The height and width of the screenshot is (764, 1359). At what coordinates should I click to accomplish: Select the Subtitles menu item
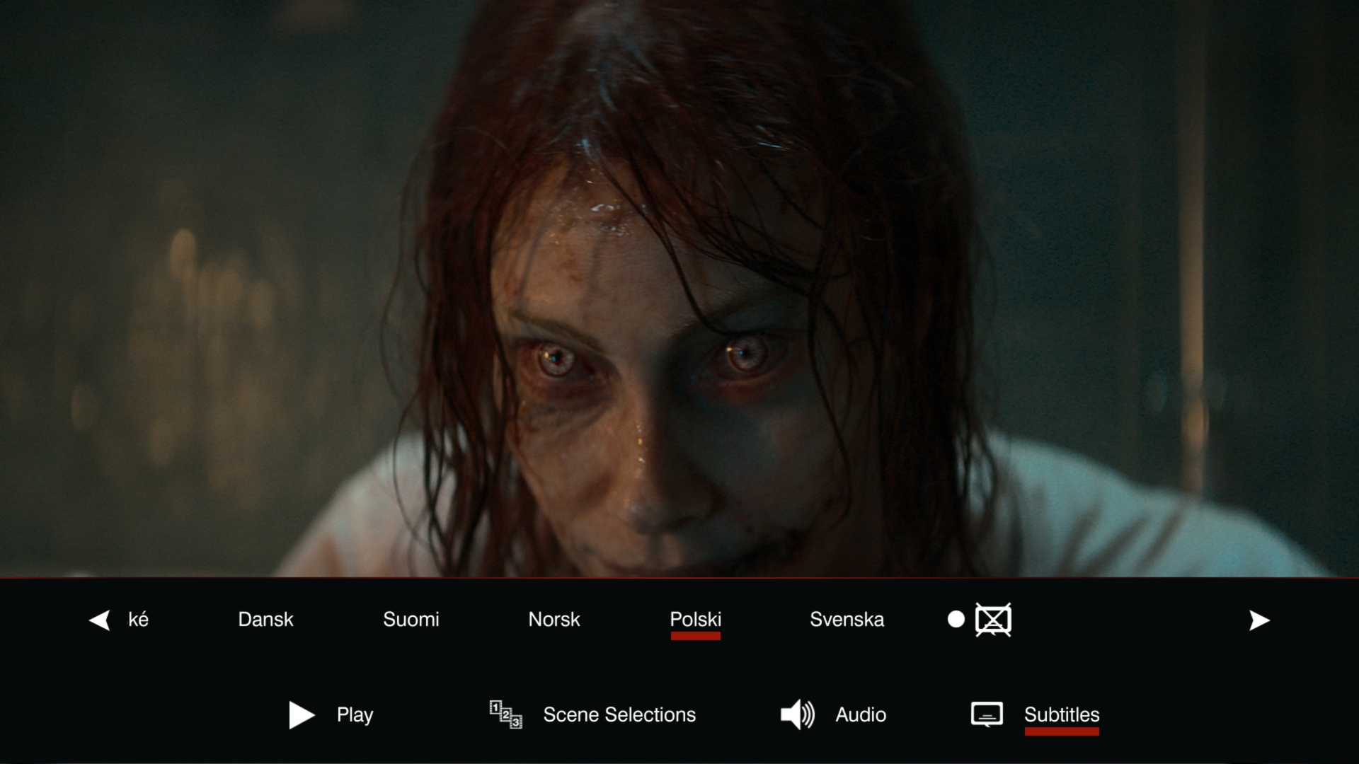(1036, 715)
